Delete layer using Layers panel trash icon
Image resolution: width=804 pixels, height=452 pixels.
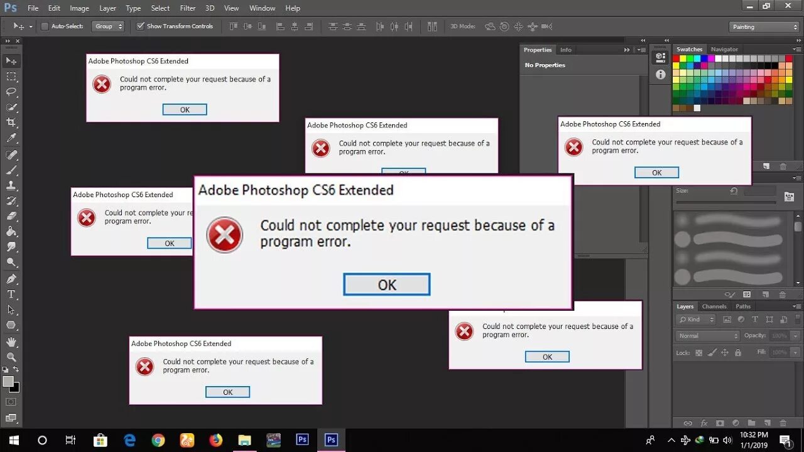[x=783, y=424]
